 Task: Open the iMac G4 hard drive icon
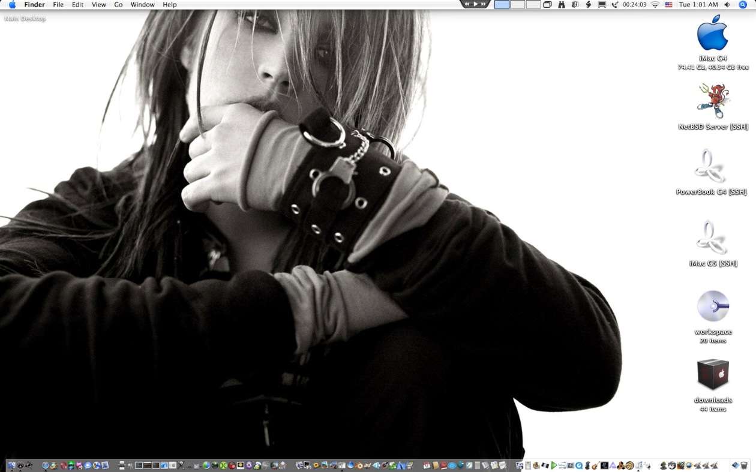[x=713, y=34]
